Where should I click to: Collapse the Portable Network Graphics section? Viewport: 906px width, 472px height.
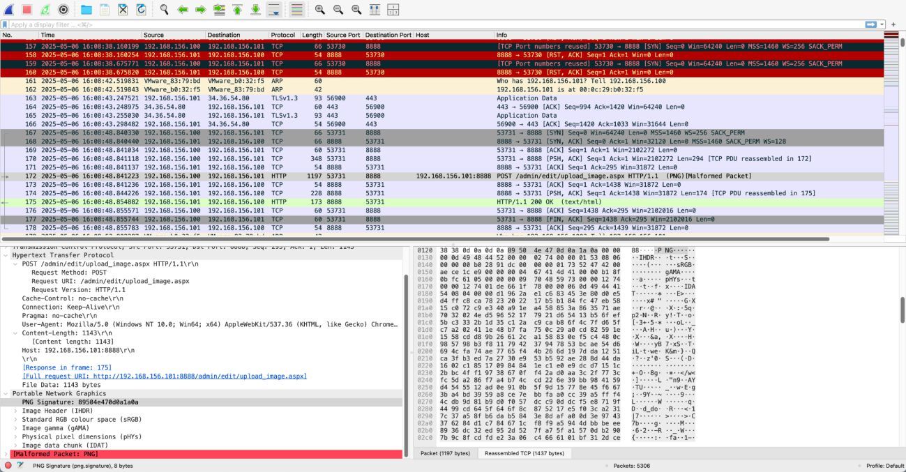click(6, 393)
